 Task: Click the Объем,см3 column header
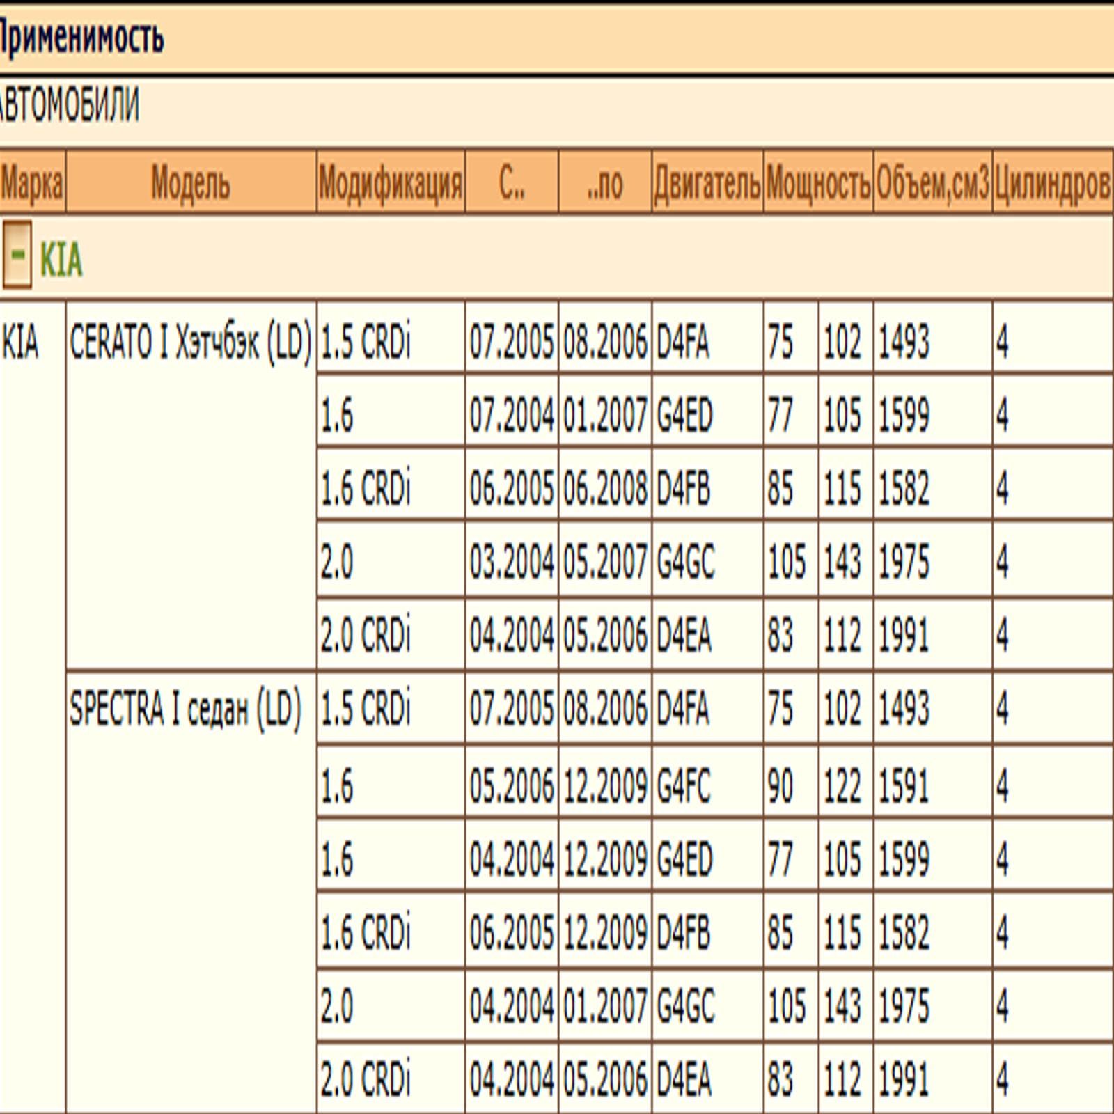click(933, 184)
